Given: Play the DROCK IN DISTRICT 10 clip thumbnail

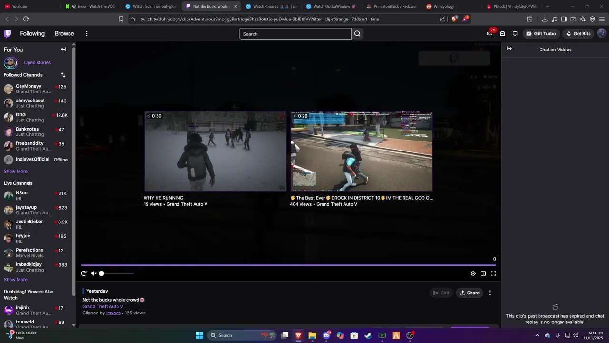Looking at the screenshot, I should coord(362,151).
